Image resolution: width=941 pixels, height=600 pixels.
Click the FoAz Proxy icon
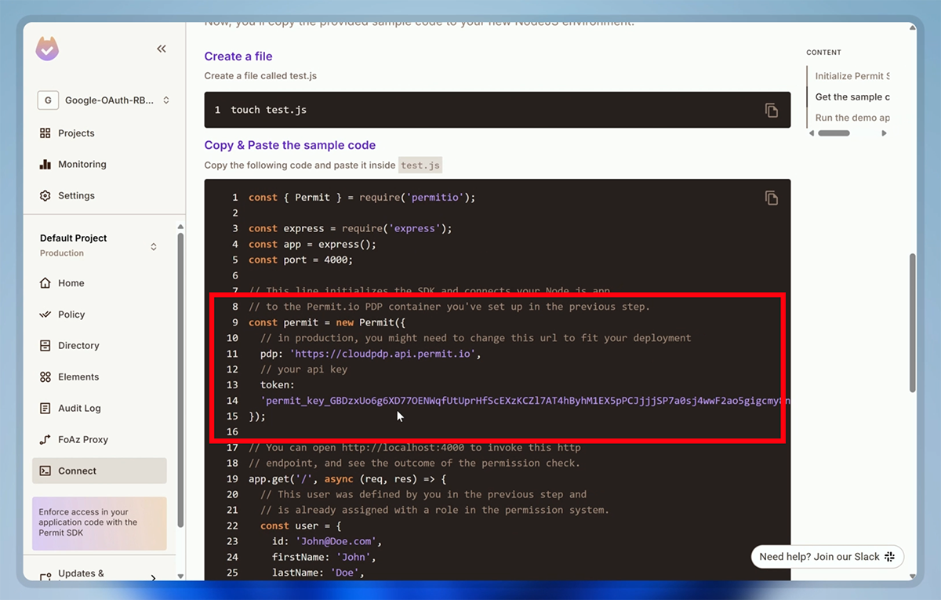click(x=45, y=440)
